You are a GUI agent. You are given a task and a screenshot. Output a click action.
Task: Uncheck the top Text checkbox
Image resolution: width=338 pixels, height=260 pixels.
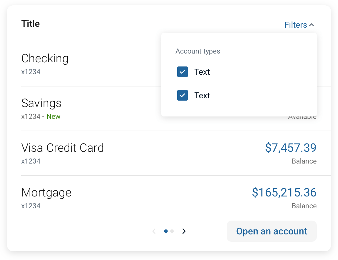pos(183,72)
